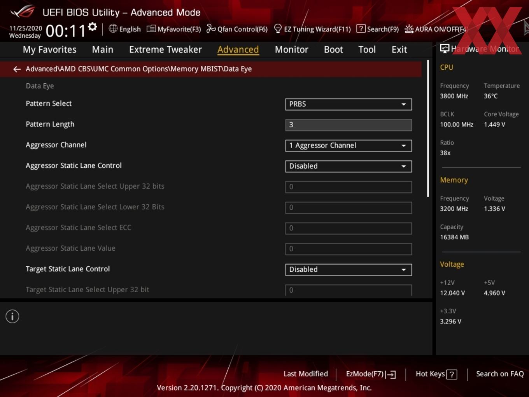The width and height of the screenshot is (529, 397).
Task: Click Target Static Lane Control arrow
Action: click(x=404, y=270)
